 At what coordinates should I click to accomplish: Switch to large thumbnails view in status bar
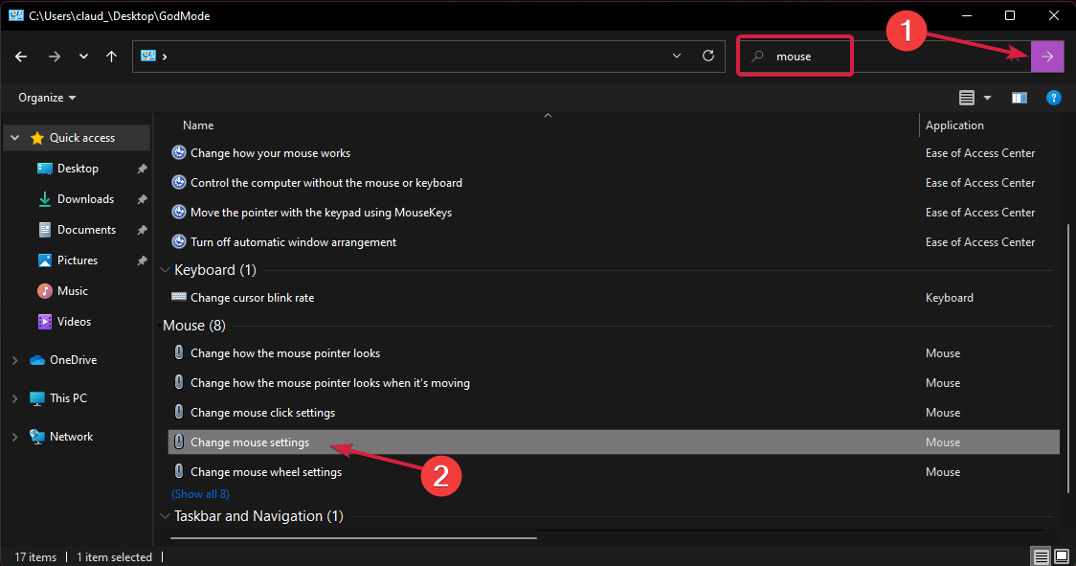click(x=1061, y=556)
